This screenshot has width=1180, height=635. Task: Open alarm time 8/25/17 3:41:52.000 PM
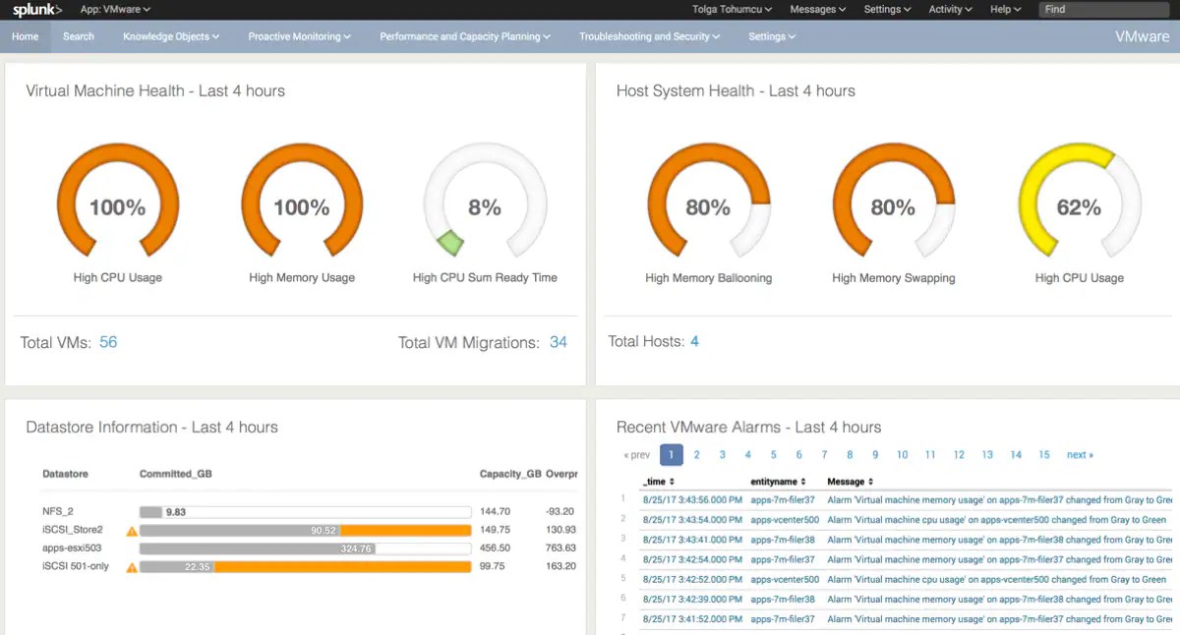pos(692,619)
